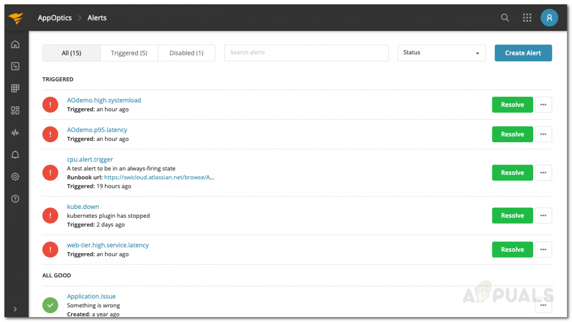Open the apps grid launcher icon

coord(527,18)
